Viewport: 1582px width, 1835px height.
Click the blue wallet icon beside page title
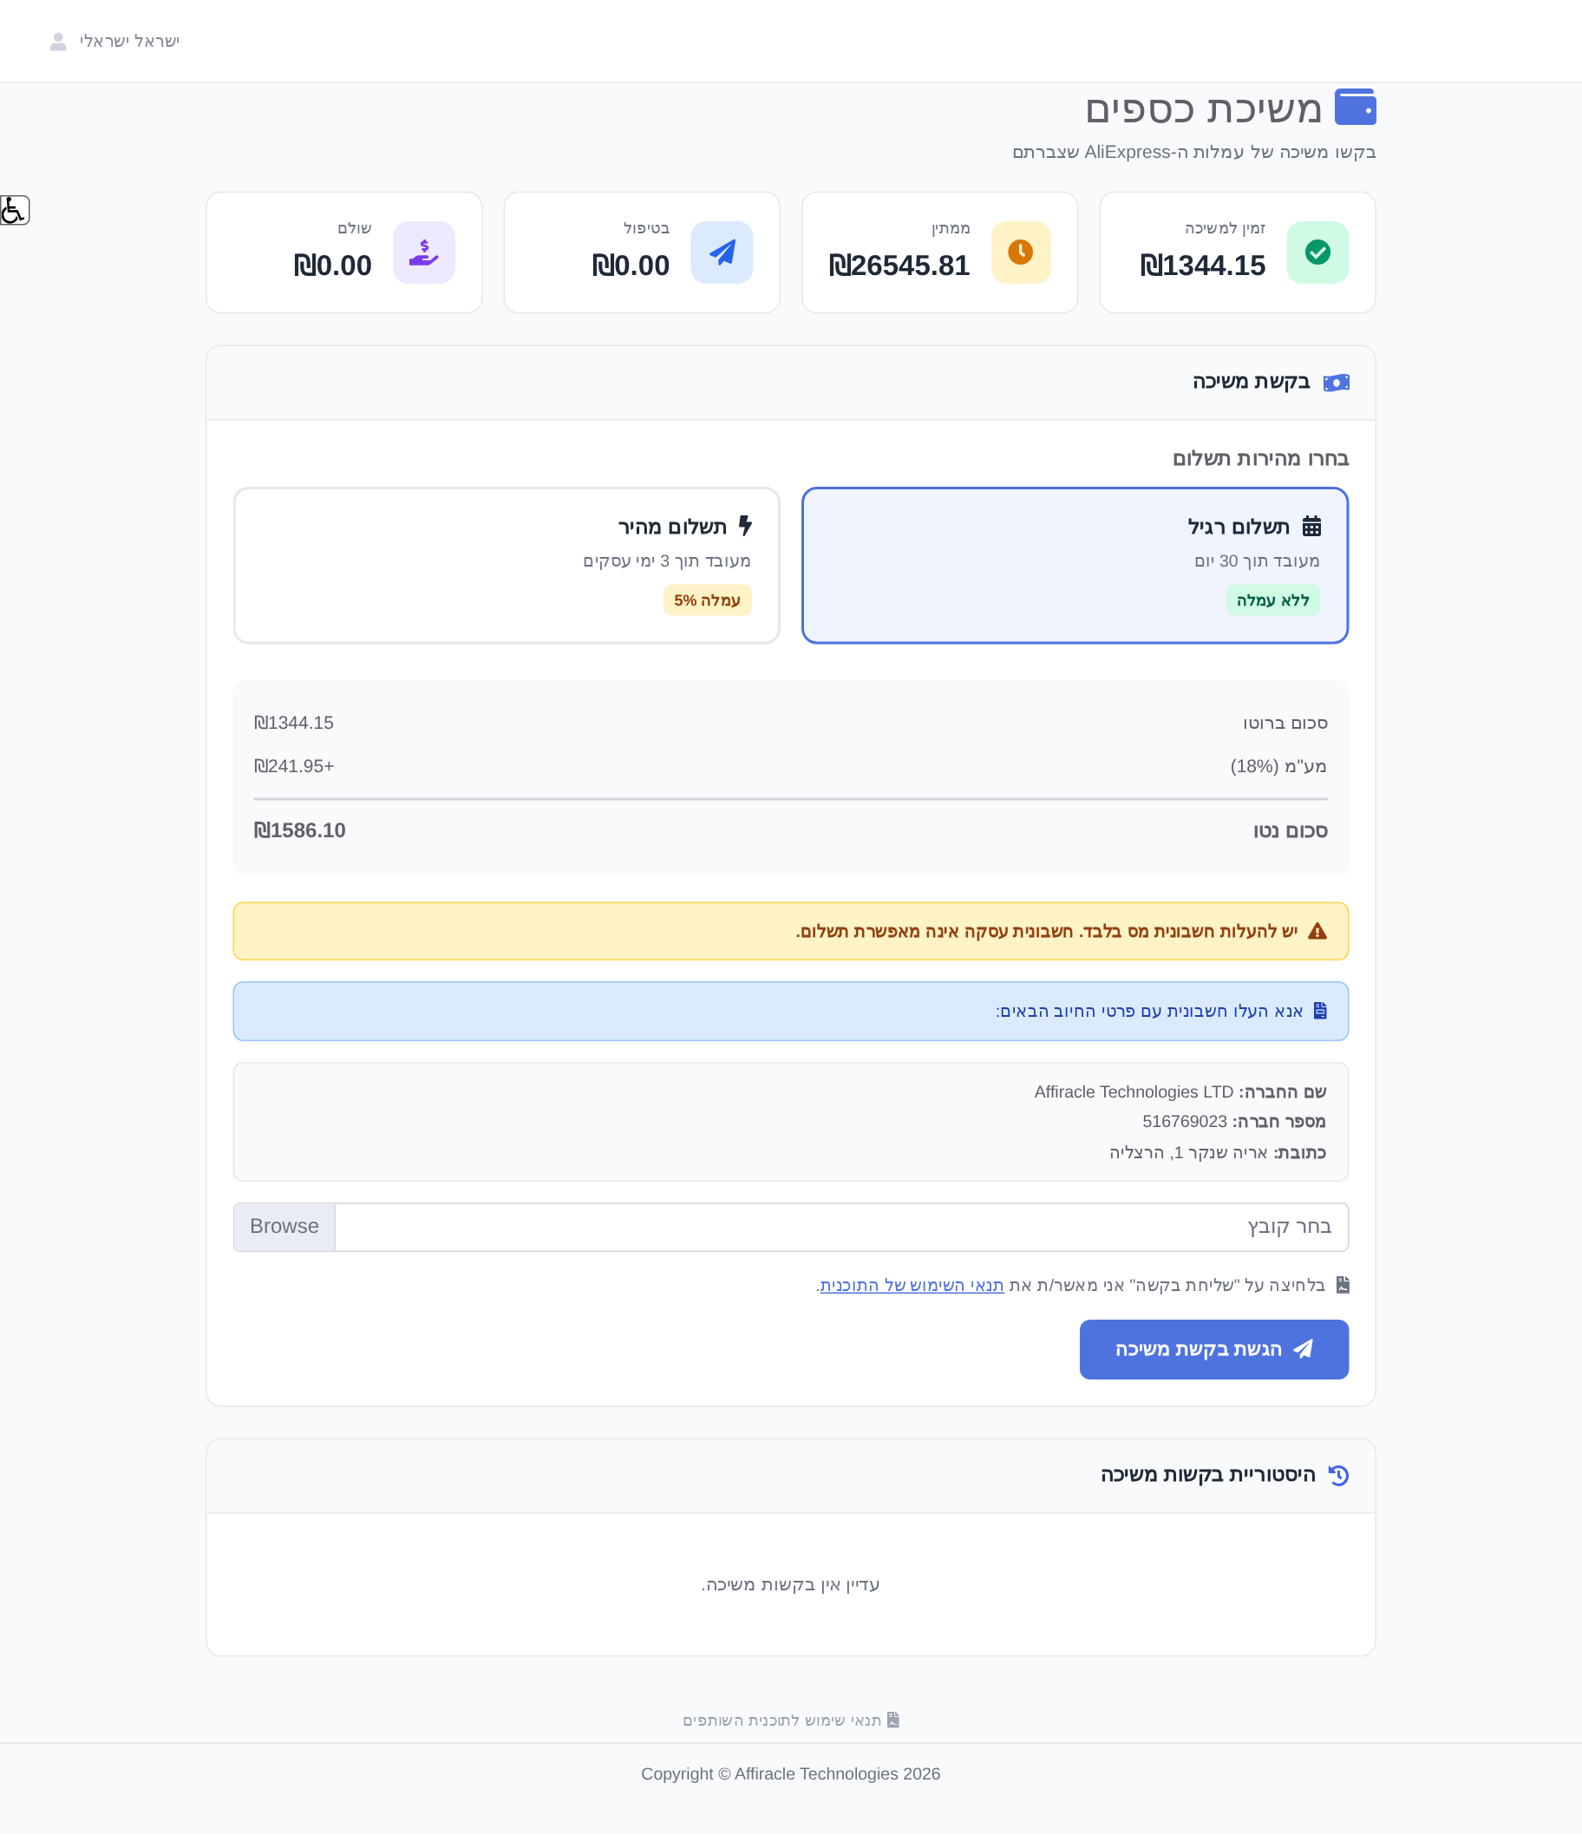coord(1355,108)
